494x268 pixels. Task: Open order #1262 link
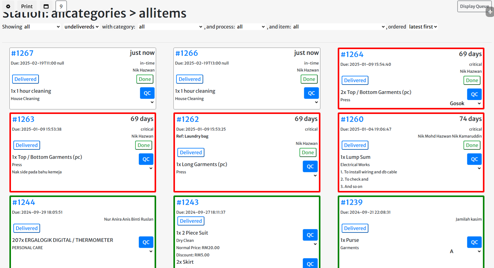(x=188, y=119)
